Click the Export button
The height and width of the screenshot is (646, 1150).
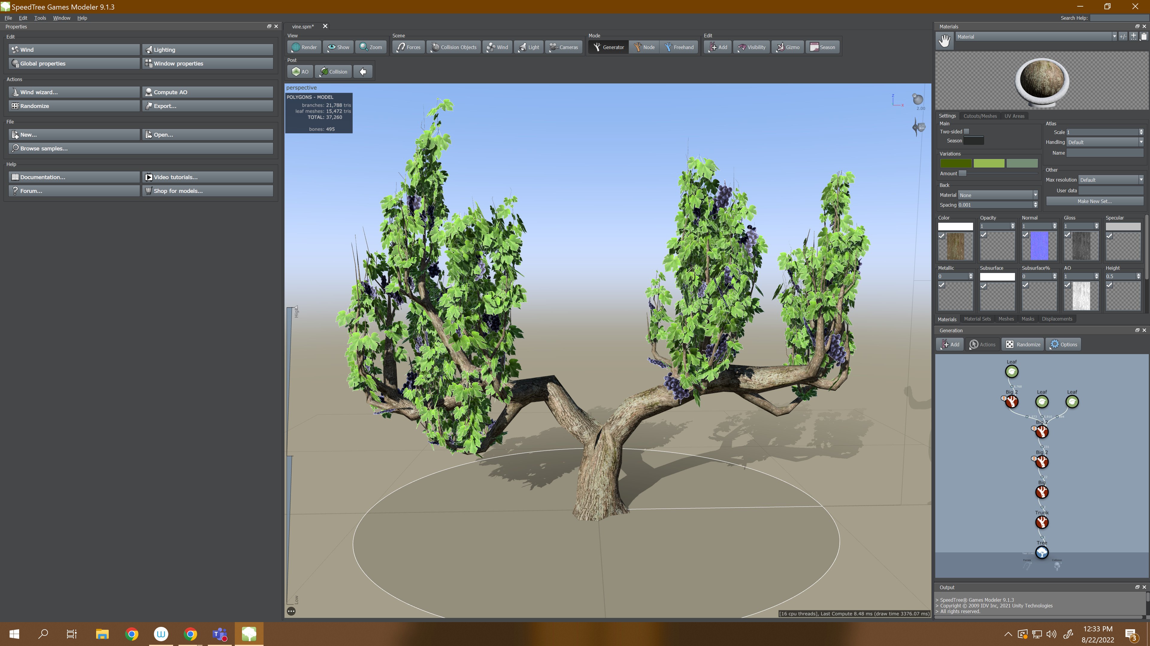(208, 106)
